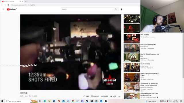
Task: Open the Mix - CLOPS 2 playlist thumbnail
Action: [132, 38]
